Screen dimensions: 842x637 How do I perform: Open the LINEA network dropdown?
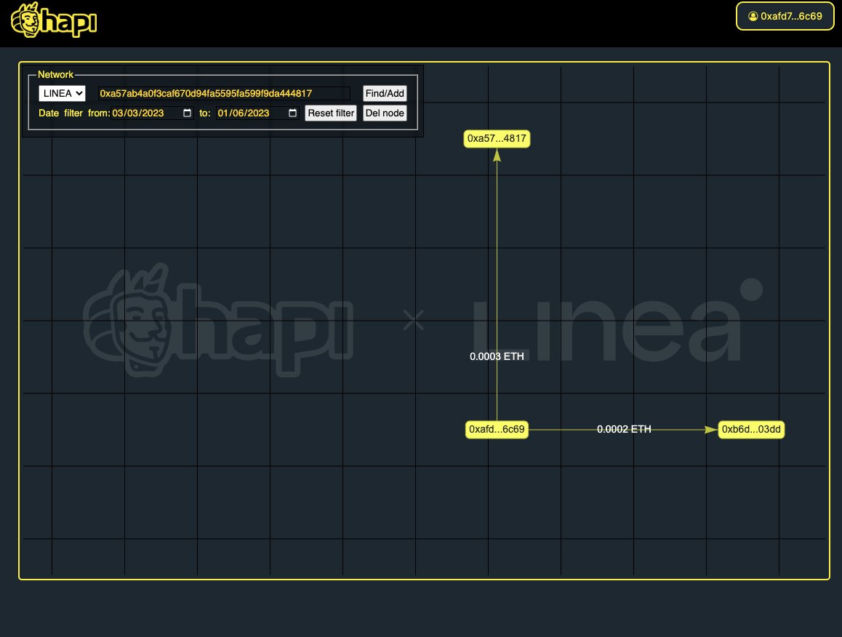tap(63, 93)
